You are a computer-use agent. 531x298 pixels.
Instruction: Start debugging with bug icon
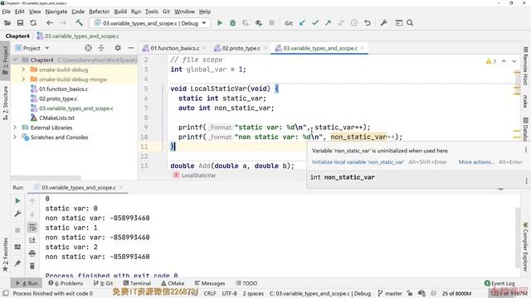coord(232,23)
